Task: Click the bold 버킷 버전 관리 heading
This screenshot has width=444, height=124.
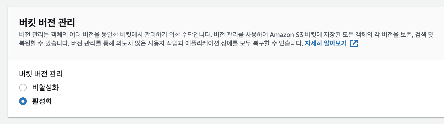Action: [47, 22]
